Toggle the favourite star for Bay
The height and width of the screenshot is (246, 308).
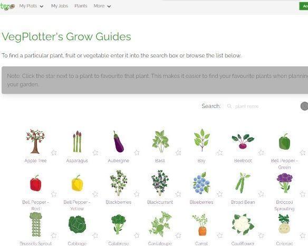(x=219, y=152)
